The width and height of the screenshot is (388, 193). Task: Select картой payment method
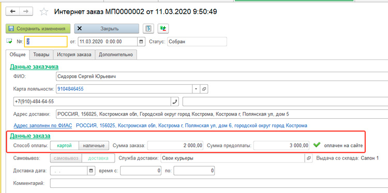(64, 146)
